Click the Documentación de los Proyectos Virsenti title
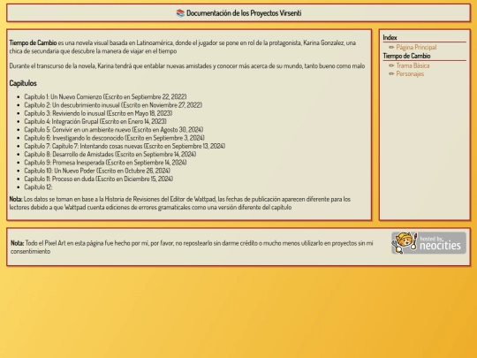This screenshot has height=358, width=477. tap(244, 13)
